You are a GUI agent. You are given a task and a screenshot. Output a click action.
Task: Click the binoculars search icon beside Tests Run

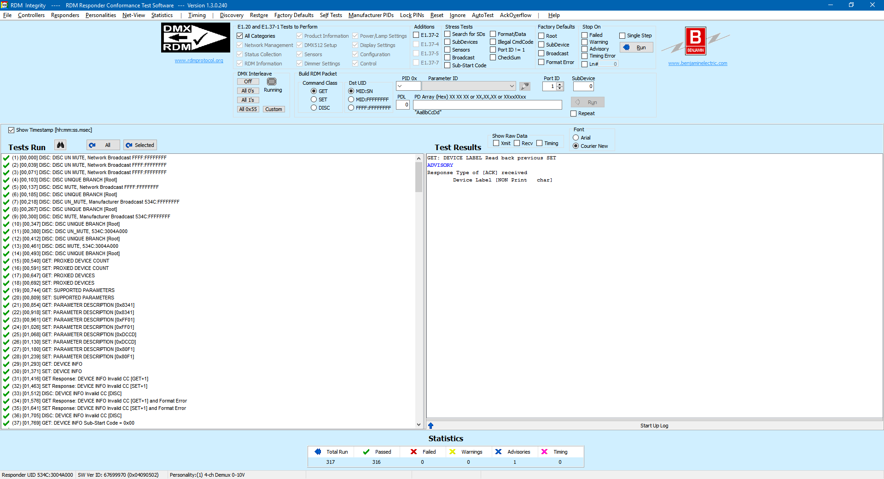coord(60,145)
